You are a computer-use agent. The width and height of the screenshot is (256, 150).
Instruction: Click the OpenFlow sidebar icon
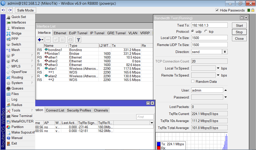coord(8,72)
